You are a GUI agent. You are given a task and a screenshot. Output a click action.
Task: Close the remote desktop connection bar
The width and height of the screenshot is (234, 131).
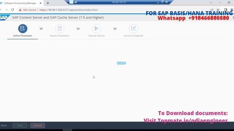tap(167, 2)
